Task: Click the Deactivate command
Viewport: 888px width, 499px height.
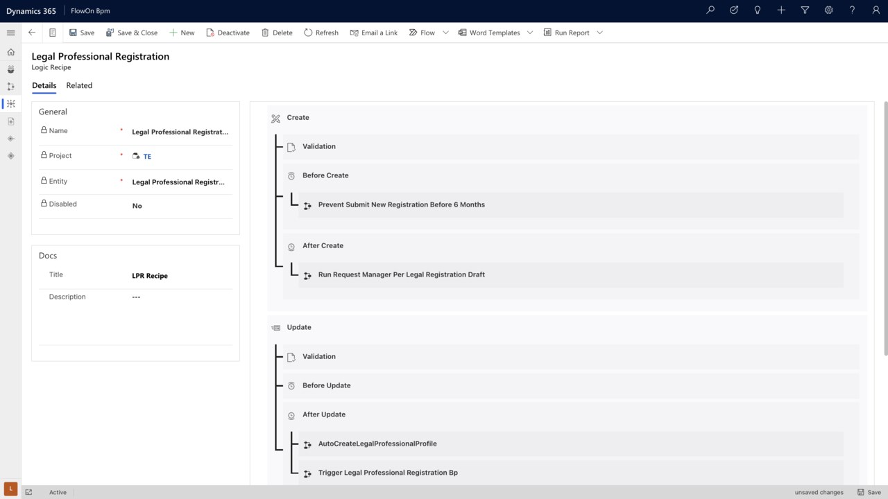Action: coord(228,33)
